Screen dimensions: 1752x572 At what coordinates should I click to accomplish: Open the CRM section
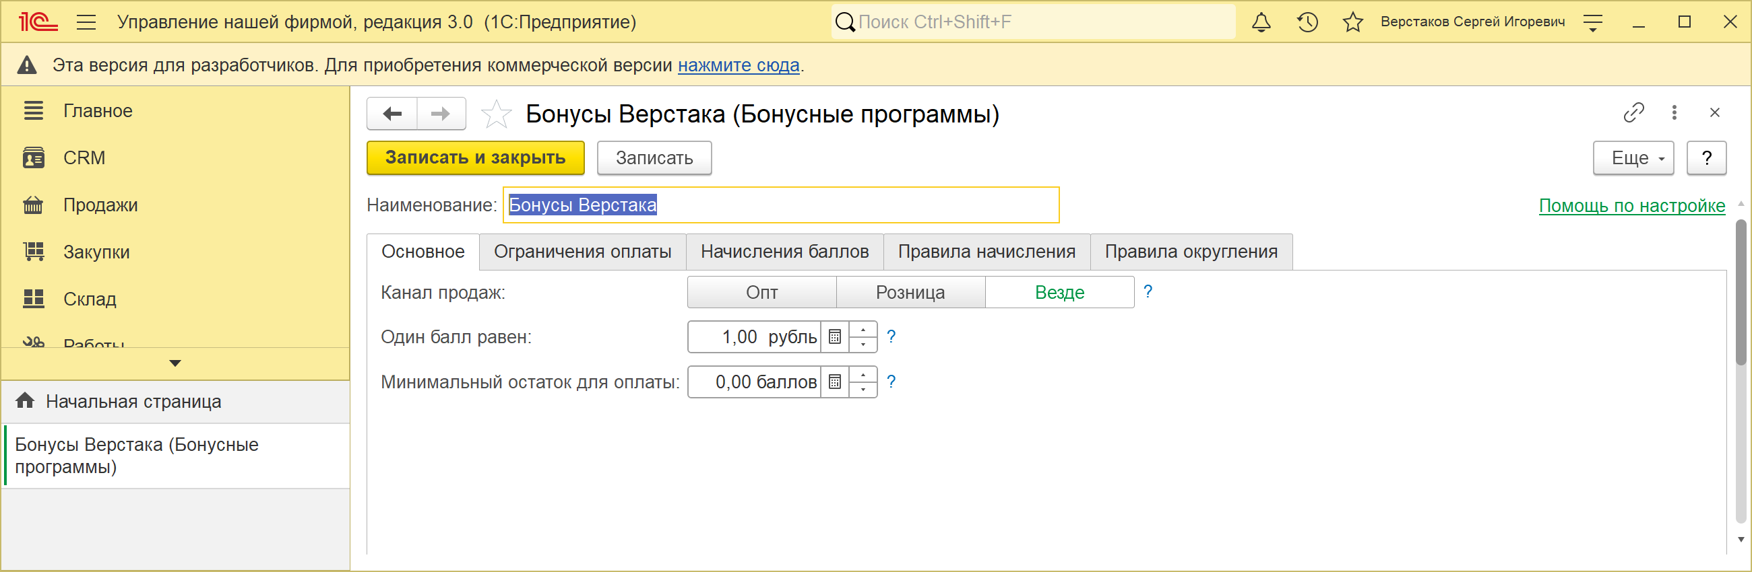pyautogui.click(x=84, y=157)
